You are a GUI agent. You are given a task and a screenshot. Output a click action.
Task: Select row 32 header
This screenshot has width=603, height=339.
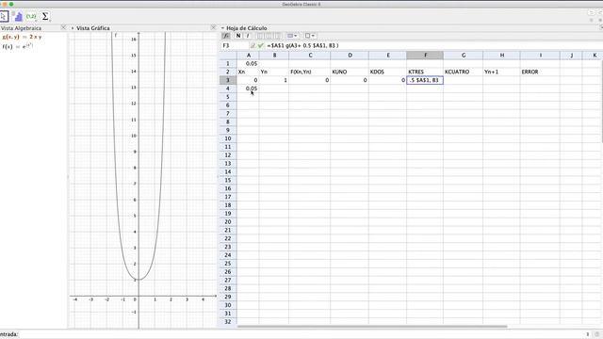pos(228,322)
